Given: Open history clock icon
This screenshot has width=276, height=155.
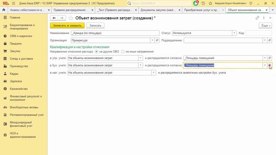Looking at the screenshot, I should (203, 3).
